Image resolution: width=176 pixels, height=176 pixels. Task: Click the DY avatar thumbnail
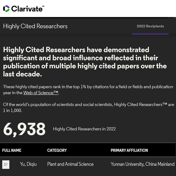point(6,164)
